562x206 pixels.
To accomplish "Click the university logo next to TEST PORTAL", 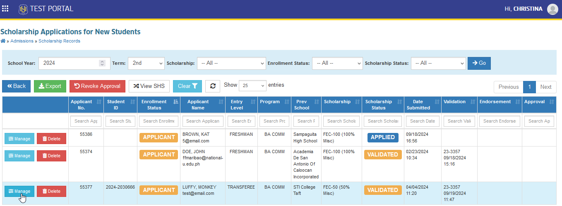I will click(23, 9).
